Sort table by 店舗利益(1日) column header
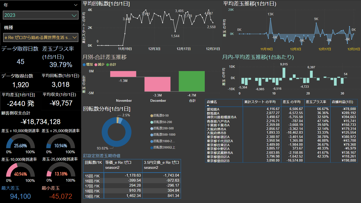 point(342,102)
